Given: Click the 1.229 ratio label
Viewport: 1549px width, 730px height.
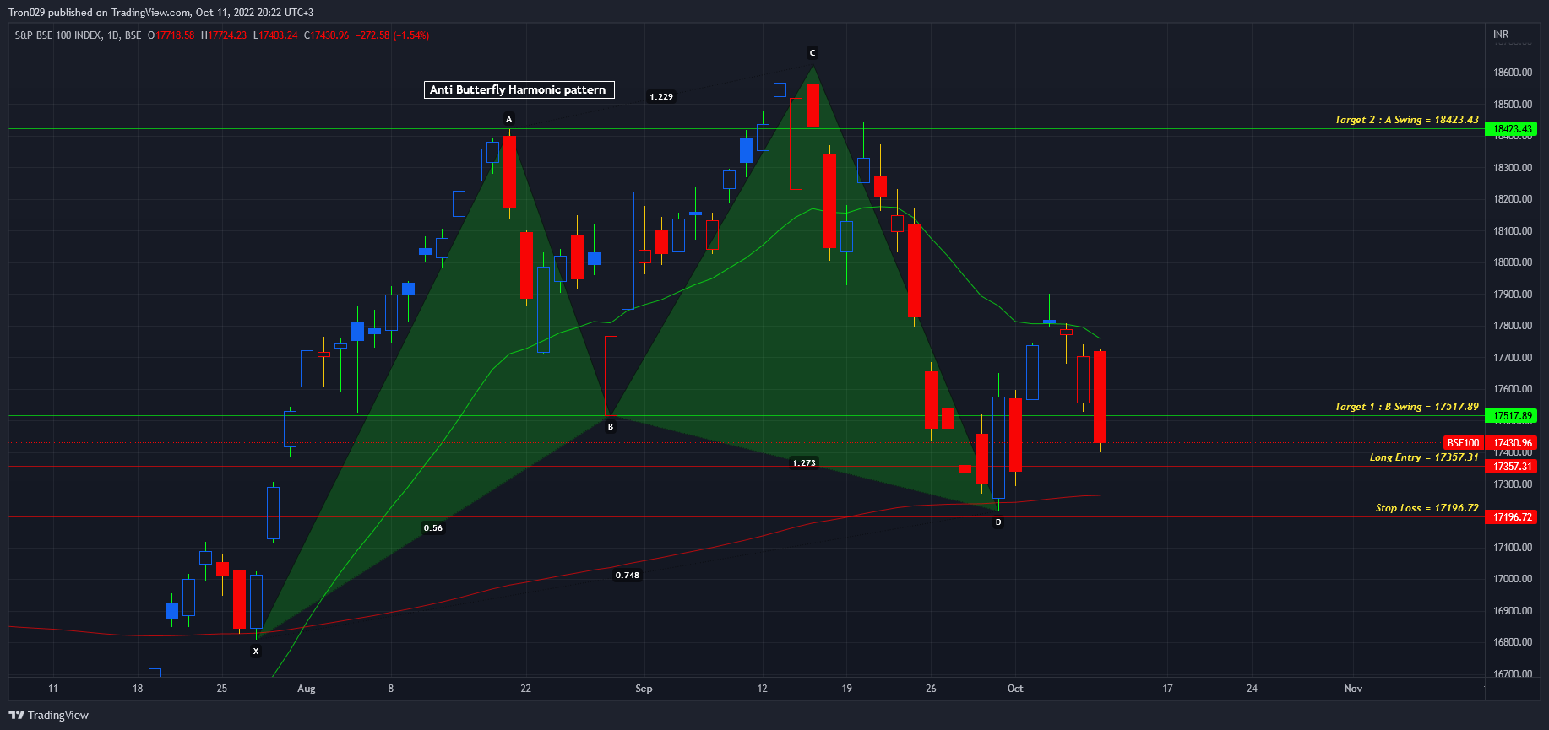Looking at the screenshot, I should [661, 97].
